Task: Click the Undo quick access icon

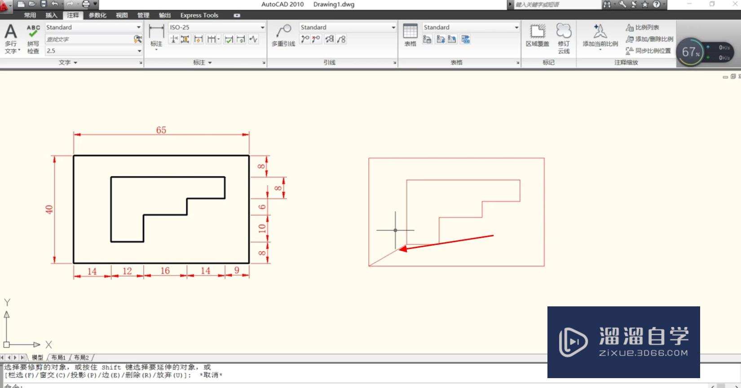Action: 55,4
